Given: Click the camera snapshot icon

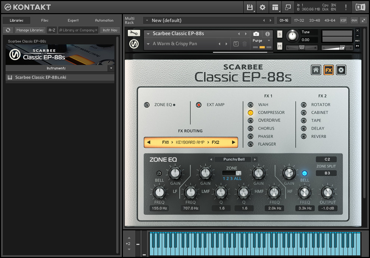Looking at the screenshot, I should 256,34.
